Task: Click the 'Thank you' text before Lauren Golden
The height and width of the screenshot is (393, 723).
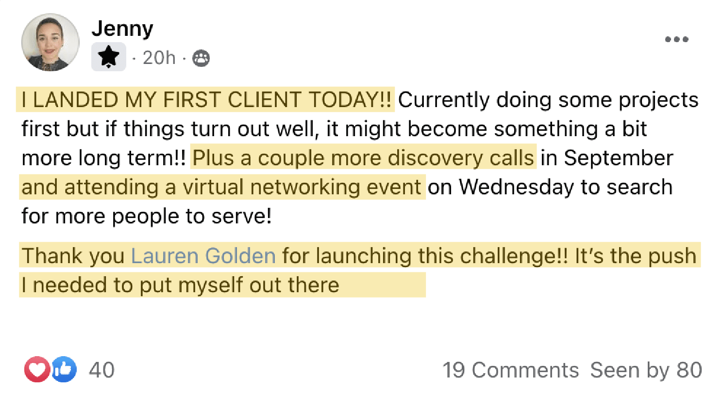Action: (x=73, y=256)
